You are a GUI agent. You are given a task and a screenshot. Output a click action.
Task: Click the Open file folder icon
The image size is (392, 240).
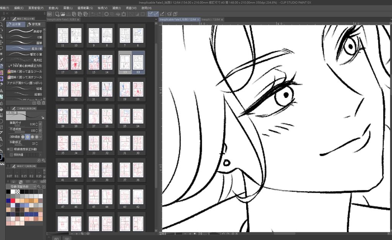(x=63, y=14)
